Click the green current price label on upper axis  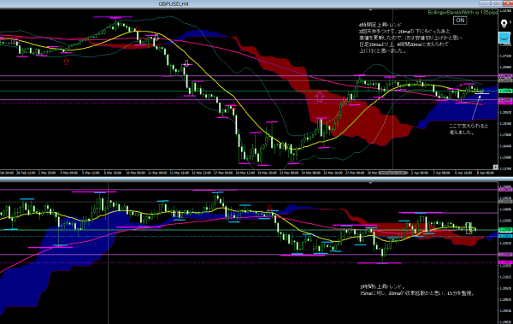(505, 91)
